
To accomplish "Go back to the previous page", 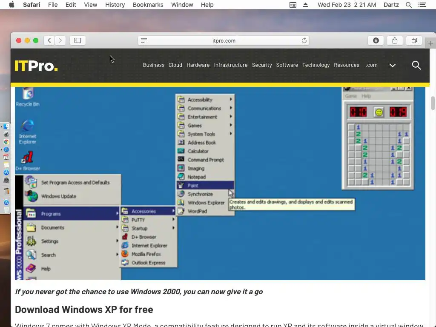I will pos(49,40).
